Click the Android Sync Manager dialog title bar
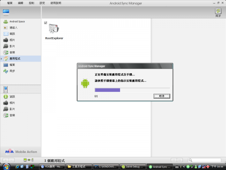This screenshot has width=226, height=170. click(x=125, y=66)
